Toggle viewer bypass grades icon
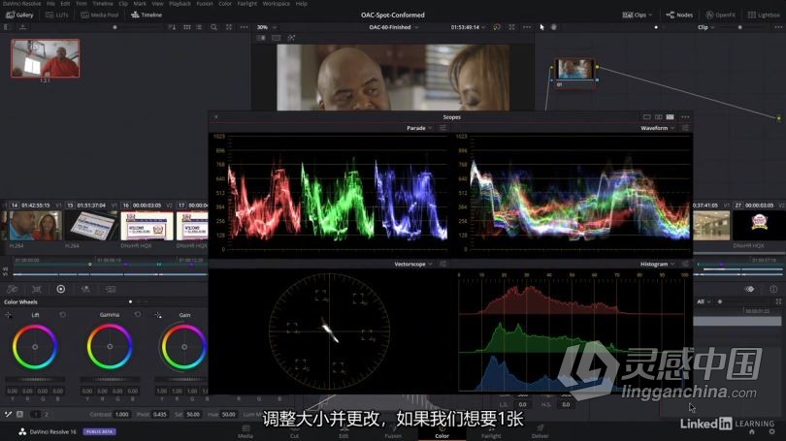Image resolution: width=786 pixels, height=441 pixels. (x=497, y=27)
